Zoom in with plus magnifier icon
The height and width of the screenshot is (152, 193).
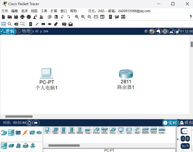[77, 17]
